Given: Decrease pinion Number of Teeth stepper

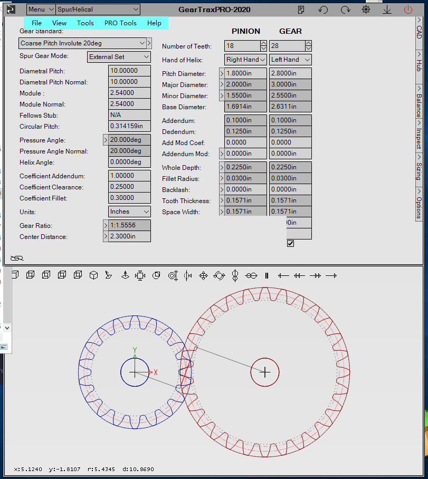Looking at the screenshot, I should [263, 48].
